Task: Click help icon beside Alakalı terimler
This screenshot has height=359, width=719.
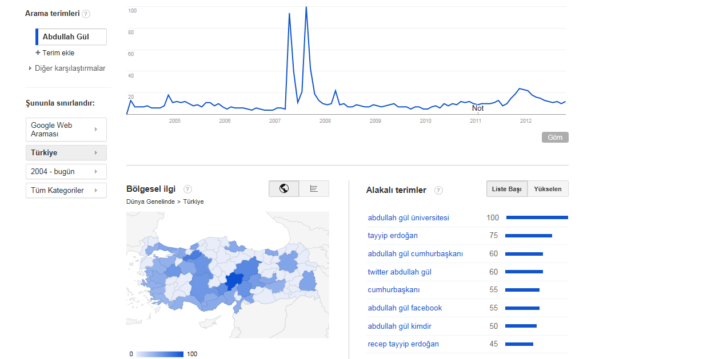Action: tap(438, 191)
